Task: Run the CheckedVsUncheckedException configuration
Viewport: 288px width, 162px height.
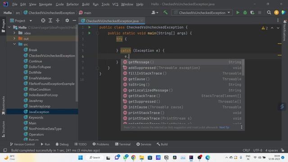Action: (238, 13)
